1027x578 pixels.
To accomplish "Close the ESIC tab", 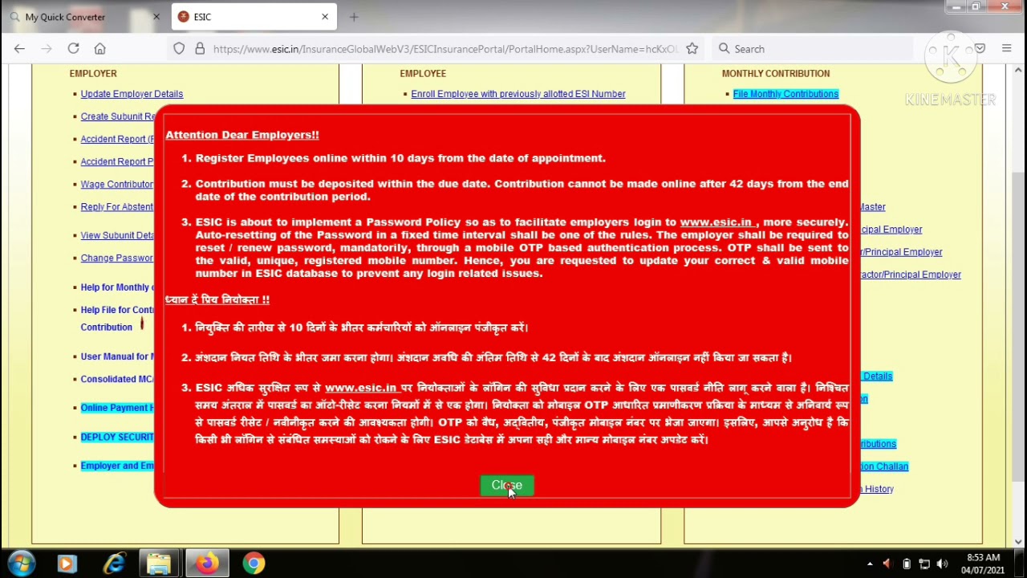I will pos(325,17).
